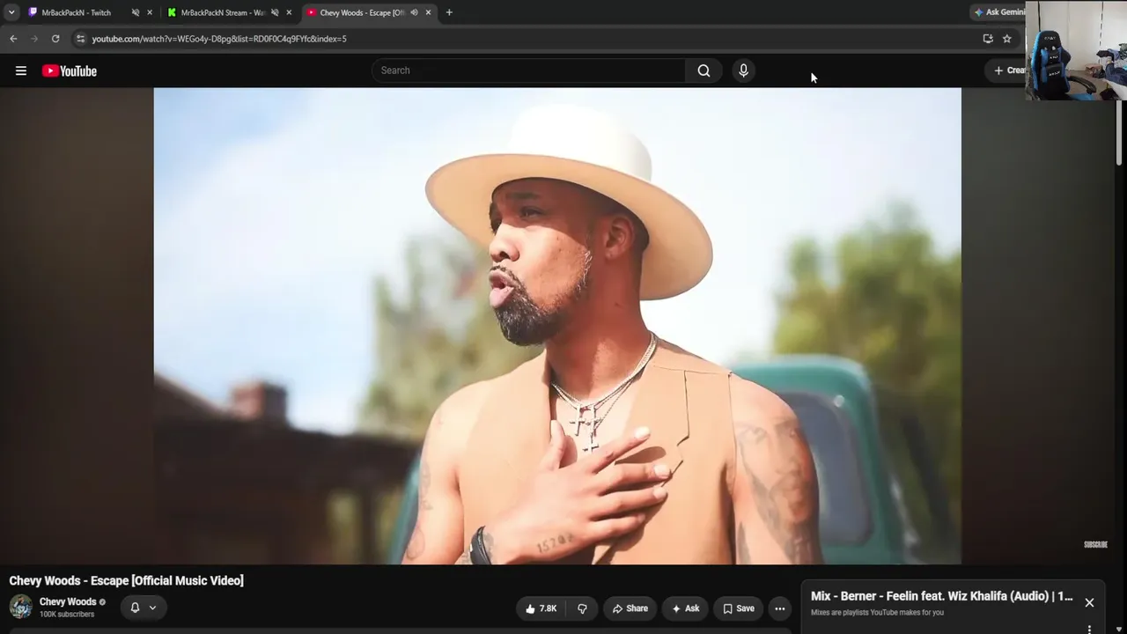Screen dimensions: 1127x634
Task: Close the Mix playlist panel
Action: point(1089,603)
